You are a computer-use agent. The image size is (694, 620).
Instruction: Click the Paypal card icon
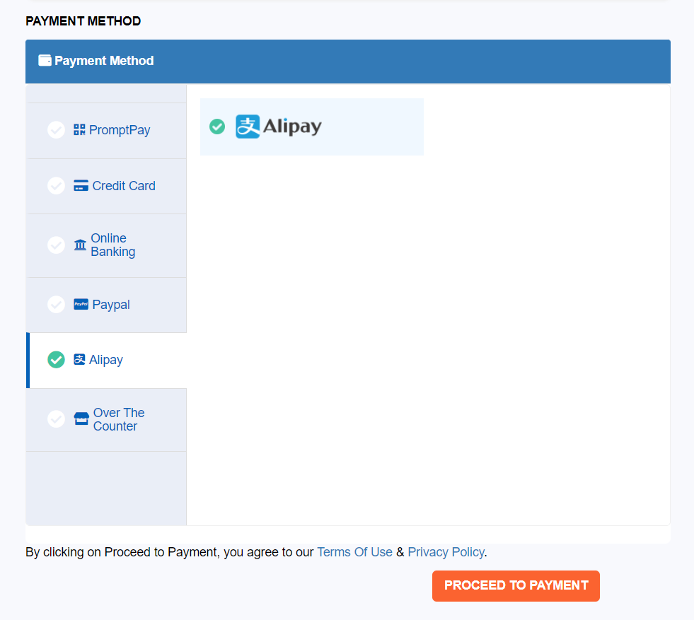[x=81, y=304]
